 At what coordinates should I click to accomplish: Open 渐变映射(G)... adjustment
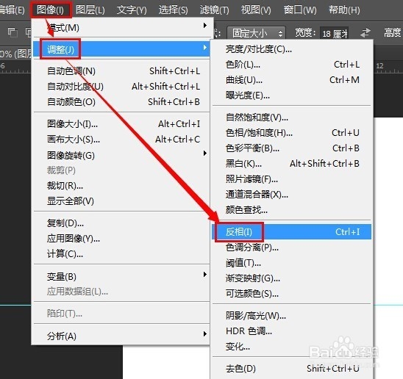[x=292, y=278]
